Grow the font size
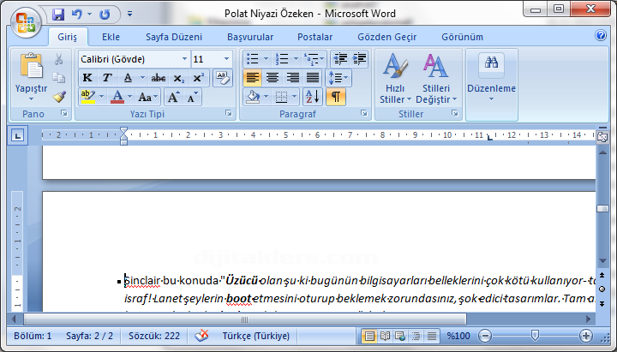The width and height of the screenshot is (617, 352). tap(173, 97)
